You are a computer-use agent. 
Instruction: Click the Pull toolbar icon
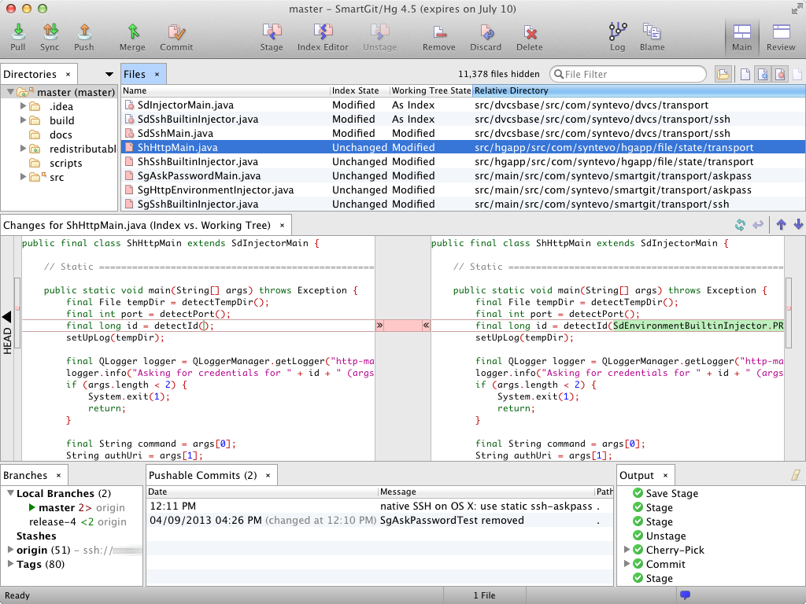click(x=17, y=36)
